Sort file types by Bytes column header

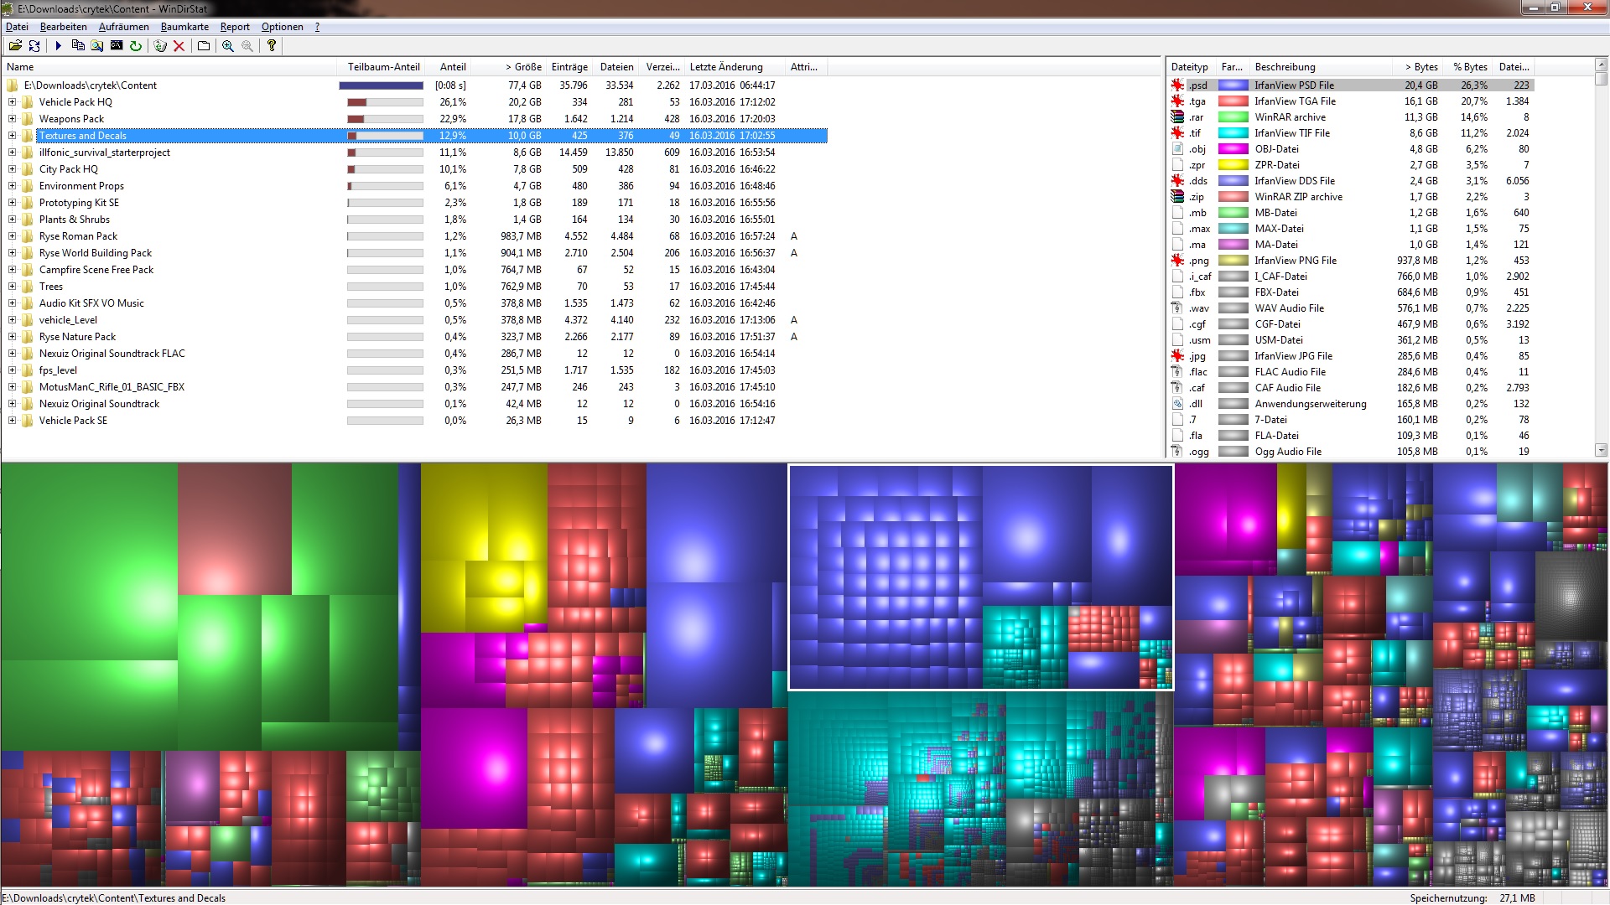1420,67
